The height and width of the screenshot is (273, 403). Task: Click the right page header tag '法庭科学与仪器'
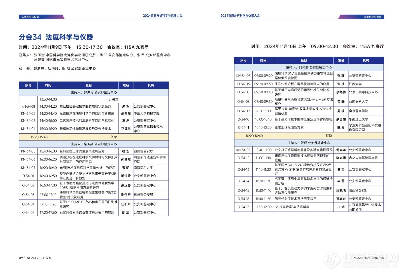pos(373,17)
